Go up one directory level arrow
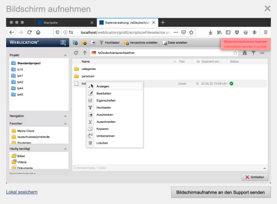The width and height of the screenshot is (277, 204). (85, 53)
